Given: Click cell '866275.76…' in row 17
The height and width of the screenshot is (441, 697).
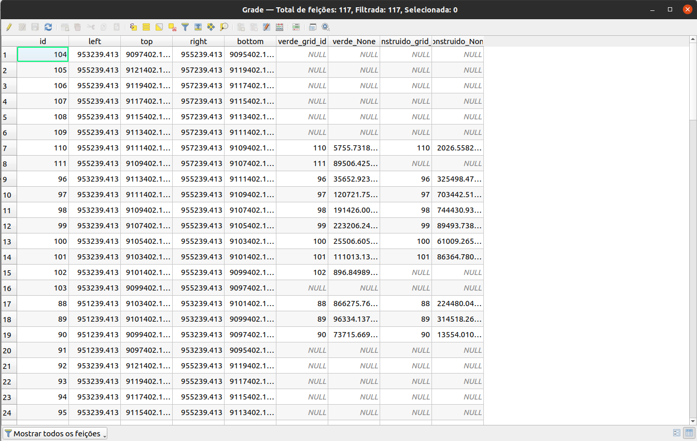Looking at the screenshot, I should [354, 304].
